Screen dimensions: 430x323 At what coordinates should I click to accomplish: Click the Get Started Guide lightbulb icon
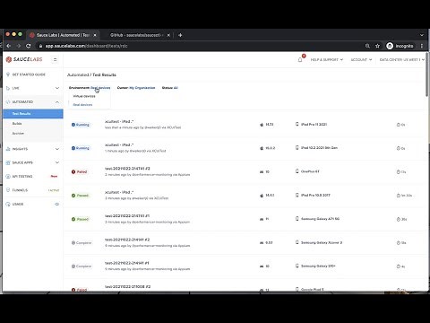[8, 74]
